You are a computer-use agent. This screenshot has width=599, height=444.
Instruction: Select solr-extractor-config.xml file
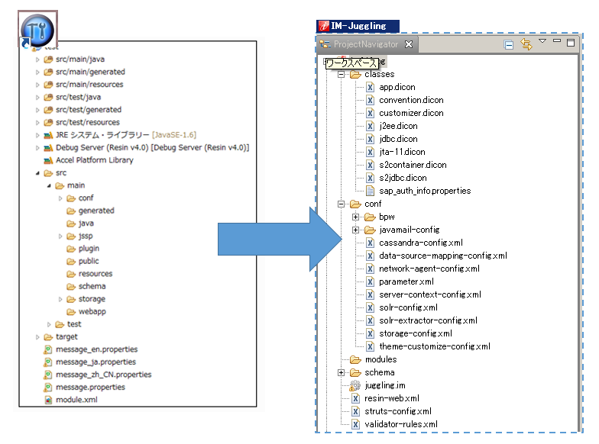pos(428,320)
